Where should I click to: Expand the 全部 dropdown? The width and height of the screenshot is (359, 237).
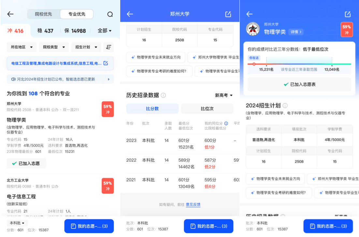pyautogui.click(x=104, y=31)
